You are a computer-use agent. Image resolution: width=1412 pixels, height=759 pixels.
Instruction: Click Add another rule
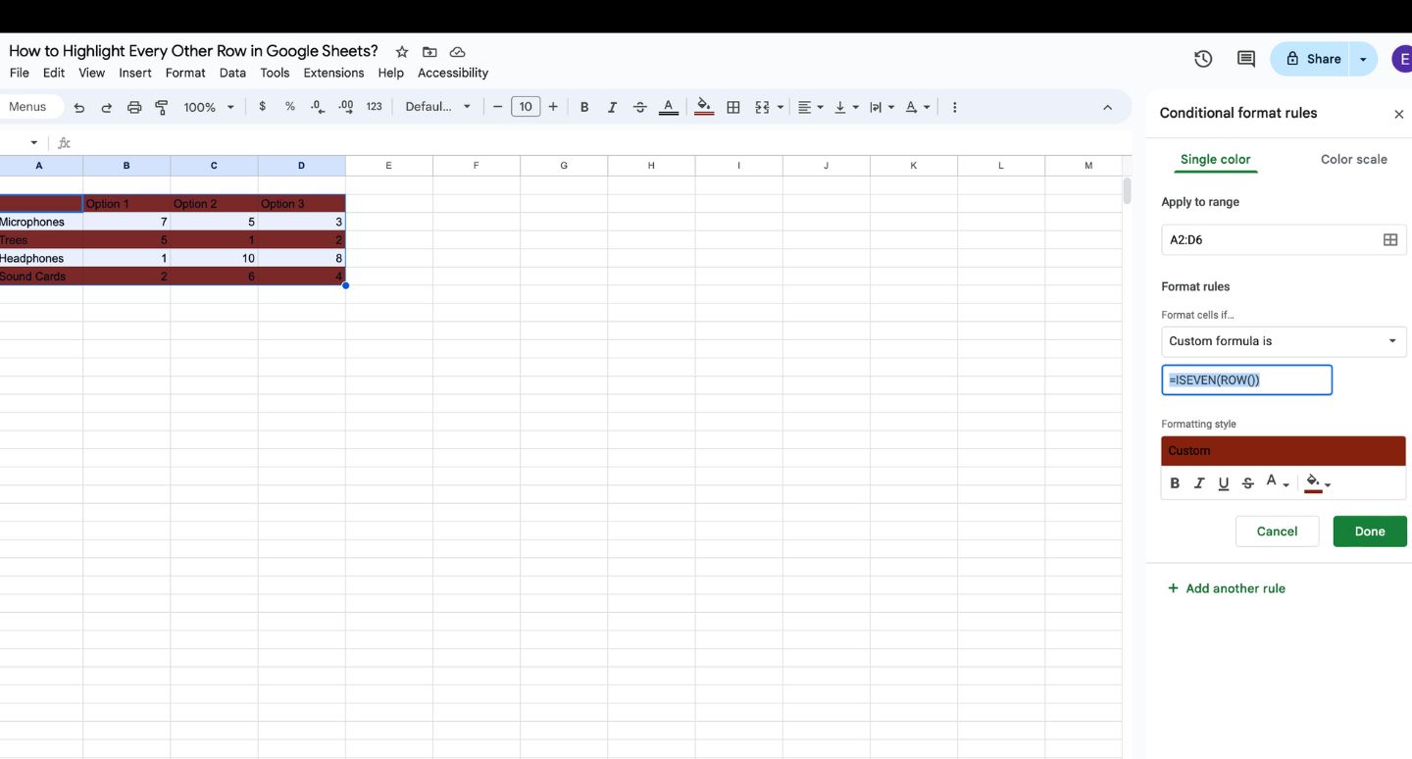coord(1226,587)
